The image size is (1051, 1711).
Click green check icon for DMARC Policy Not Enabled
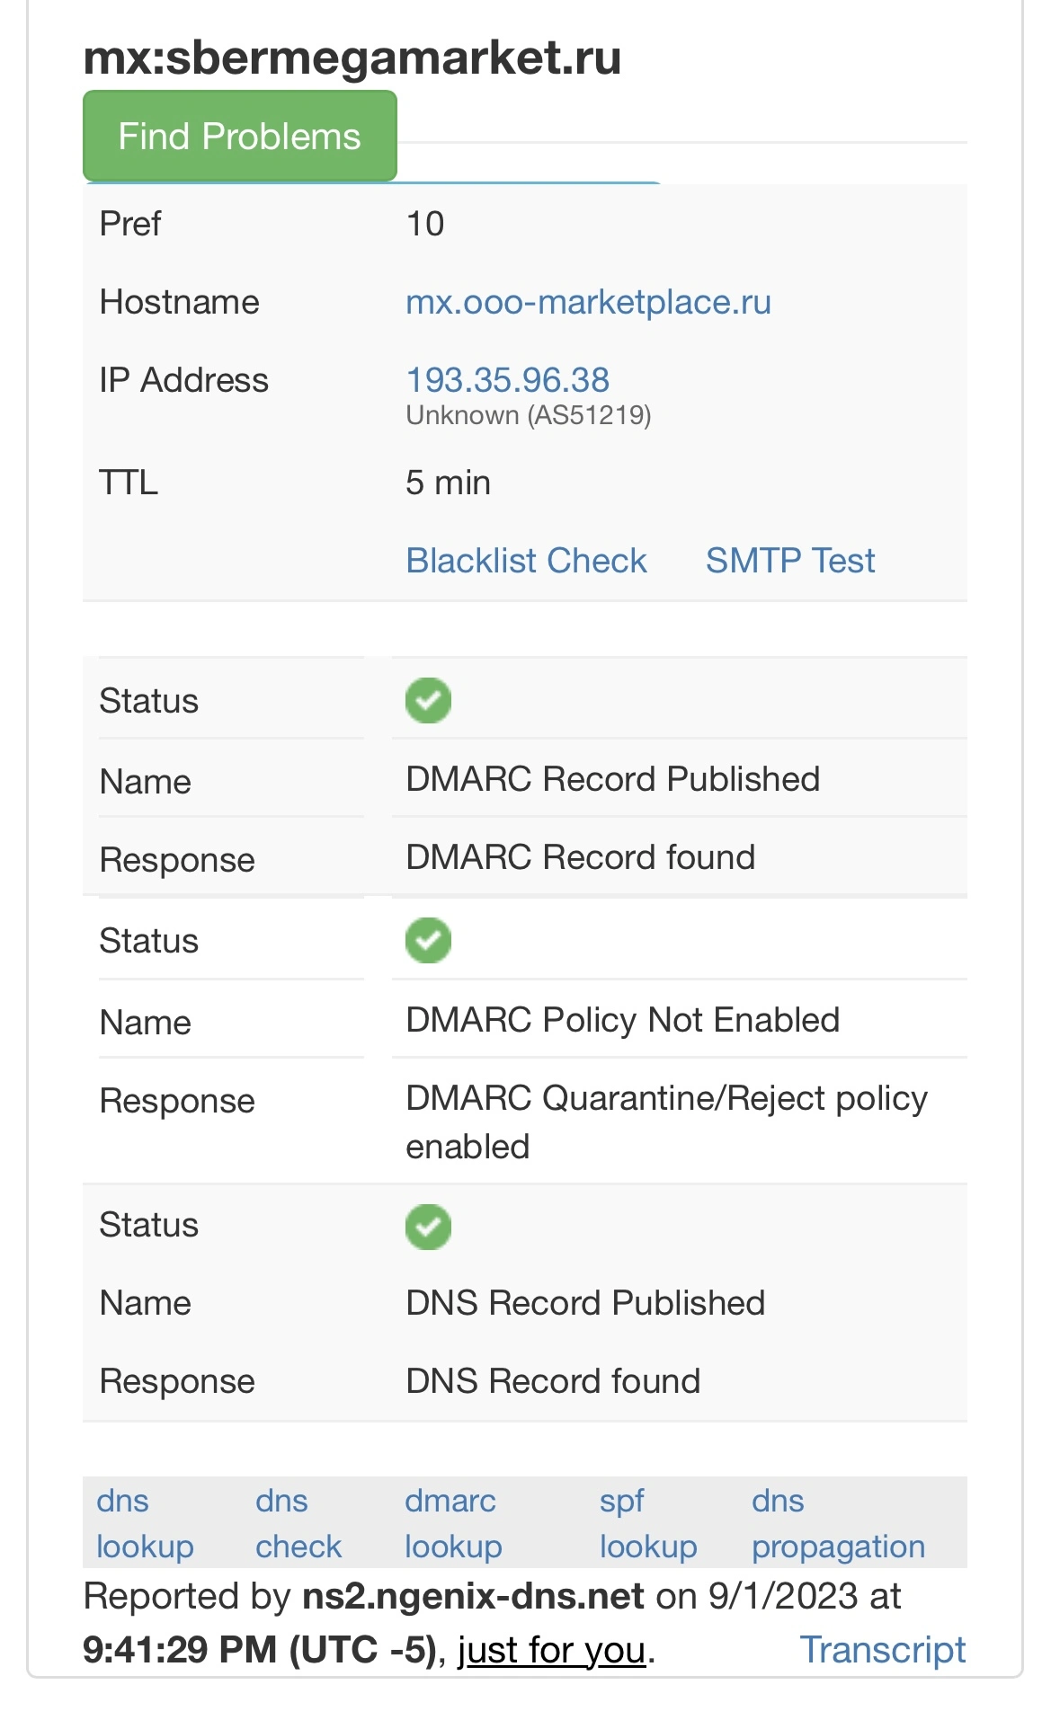428,941
